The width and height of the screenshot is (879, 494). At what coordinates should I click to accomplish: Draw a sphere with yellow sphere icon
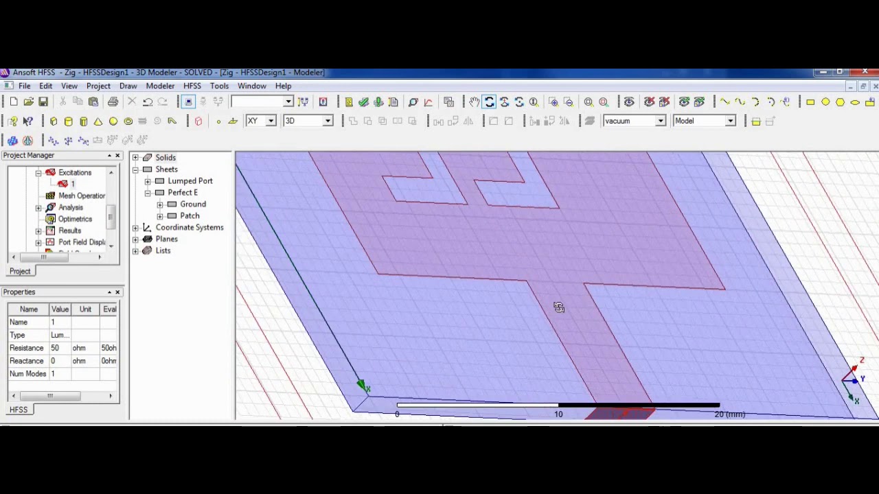[x=113, y=121]
